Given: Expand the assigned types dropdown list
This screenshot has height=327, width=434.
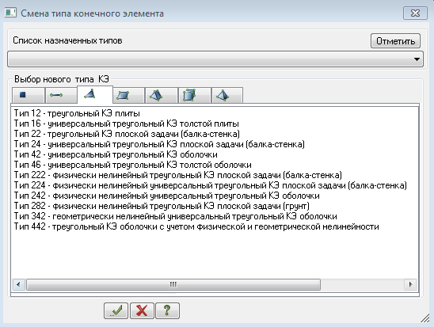Looking at the screenshot, I should pos(215,59).
